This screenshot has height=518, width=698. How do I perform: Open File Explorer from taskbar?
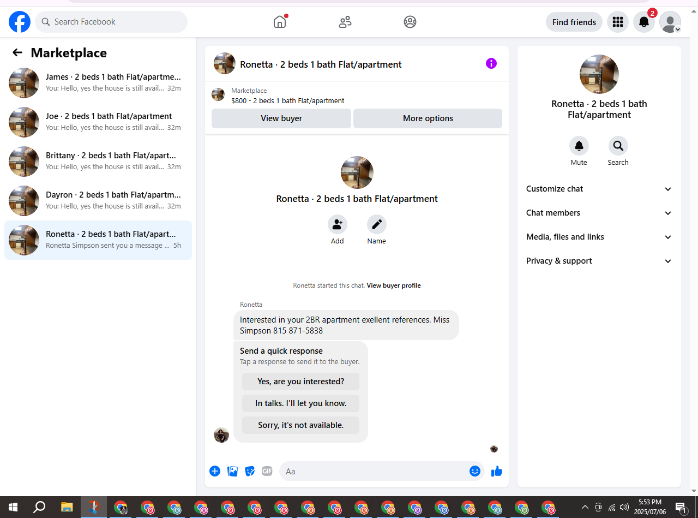[67, 507]
